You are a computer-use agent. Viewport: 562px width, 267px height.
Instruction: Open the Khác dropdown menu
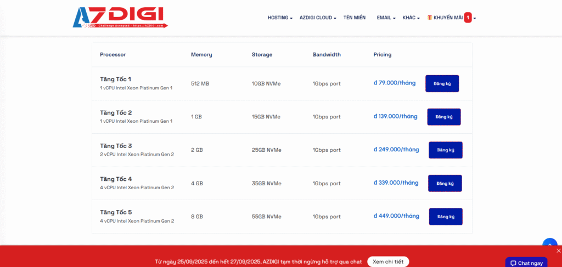coord(411,18)
